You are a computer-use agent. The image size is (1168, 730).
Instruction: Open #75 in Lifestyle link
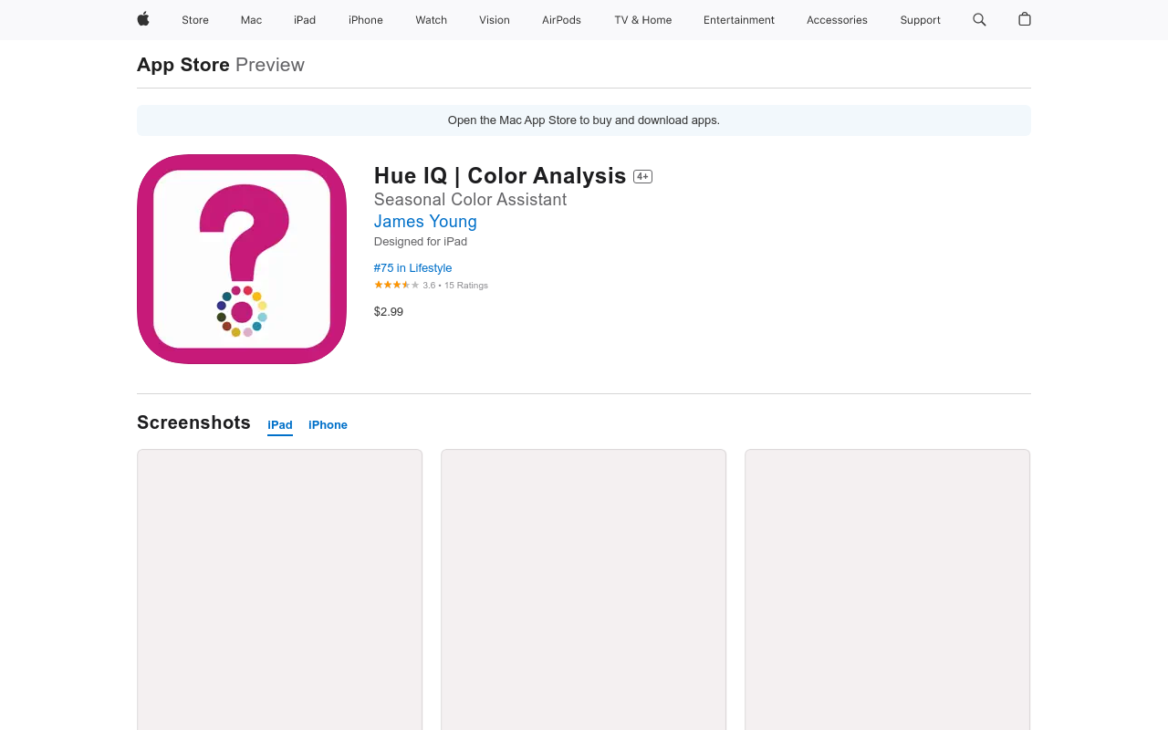click(x=412, y=268)
